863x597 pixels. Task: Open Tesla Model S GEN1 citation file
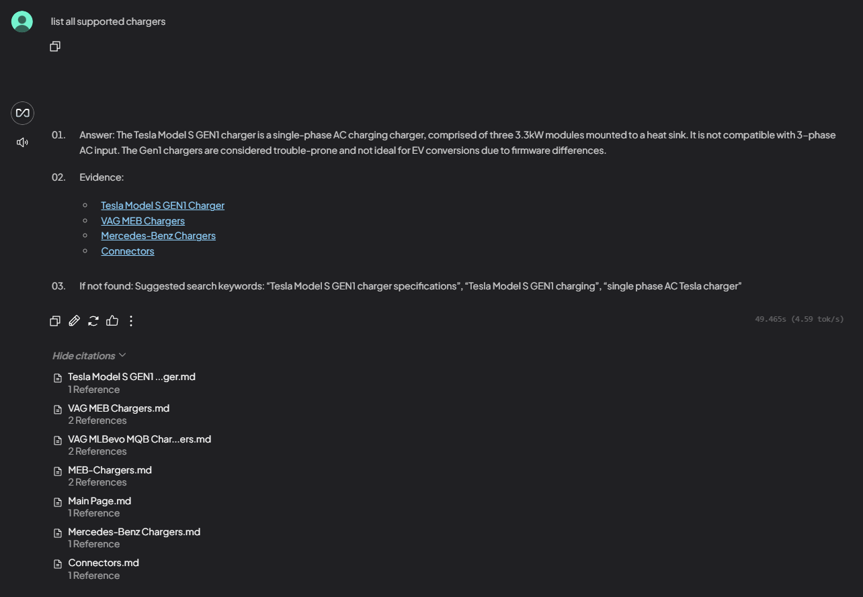[131, 377]
